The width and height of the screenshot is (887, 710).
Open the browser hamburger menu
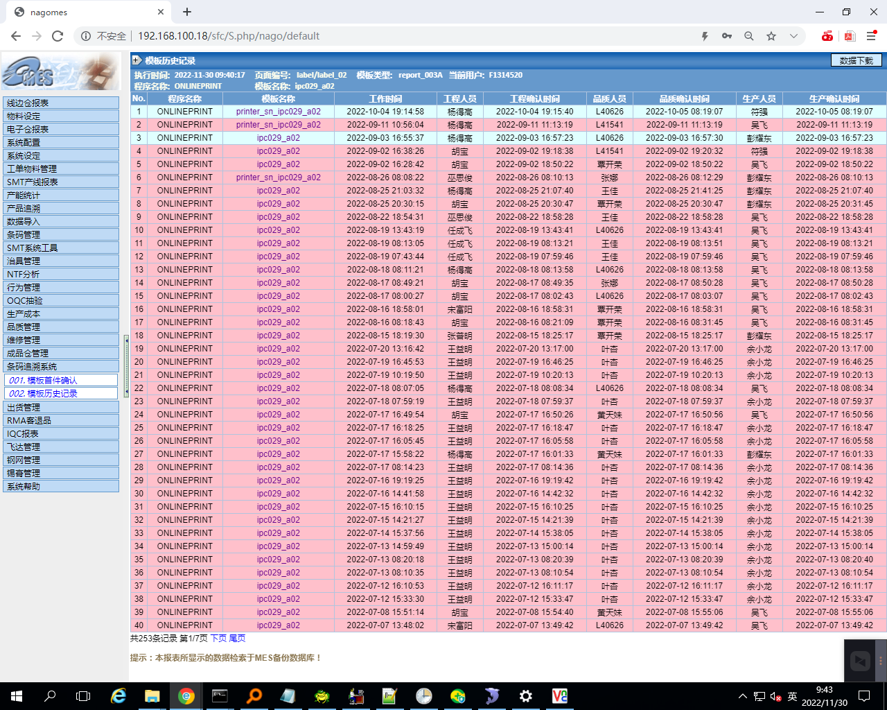coord(872,36)
